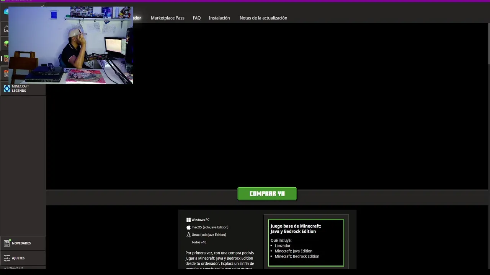Open Ajustes settings sliders icon
The width and height of the screenshot is (490, 275).
point(7,258)
